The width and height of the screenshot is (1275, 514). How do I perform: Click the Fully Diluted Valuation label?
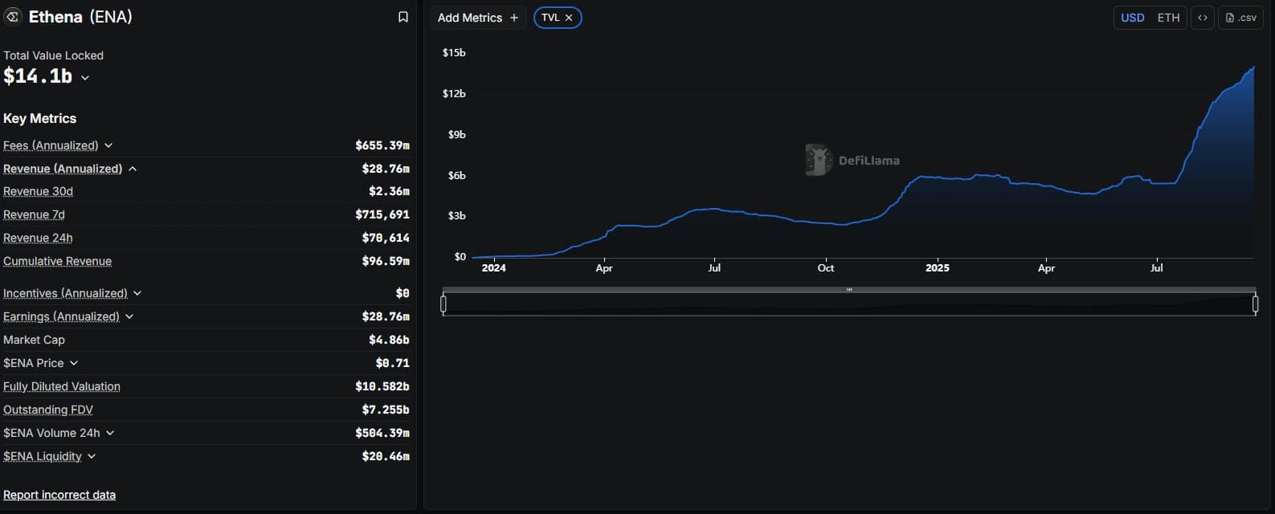click(x=62, y=386)
